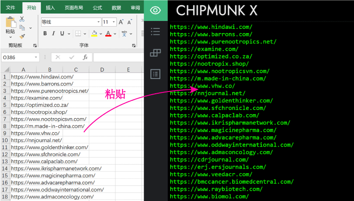The image size is (354, 201).
Task: Click https://erj.ersjournals.com/ line in Chipmunk X
Action: 218,167
